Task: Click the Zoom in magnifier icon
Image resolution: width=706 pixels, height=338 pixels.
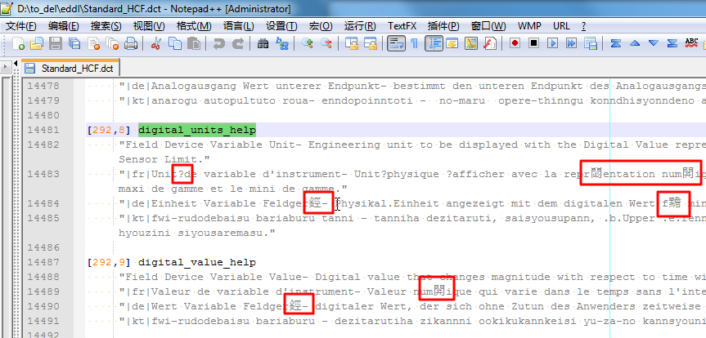Action: pos(308,43)
